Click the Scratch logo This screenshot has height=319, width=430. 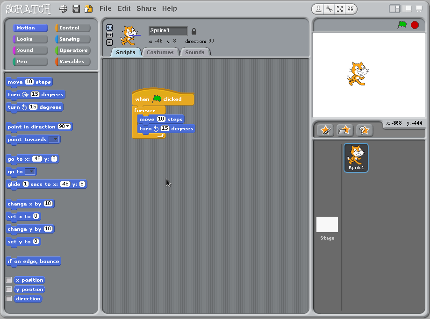tap(28, 9)
